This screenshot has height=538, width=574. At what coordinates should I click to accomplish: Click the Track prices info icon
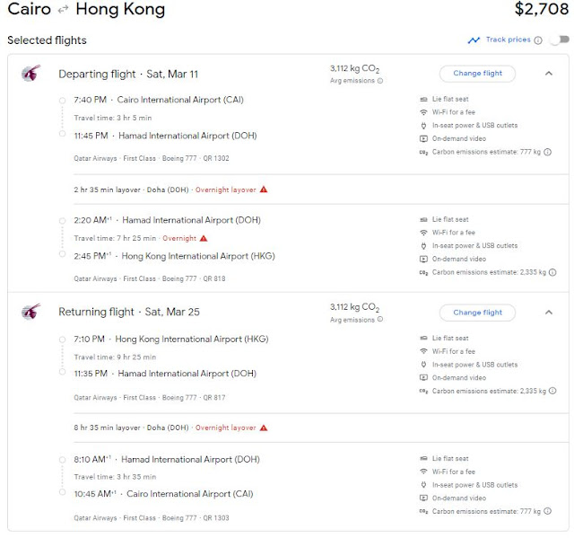(538, 40)
